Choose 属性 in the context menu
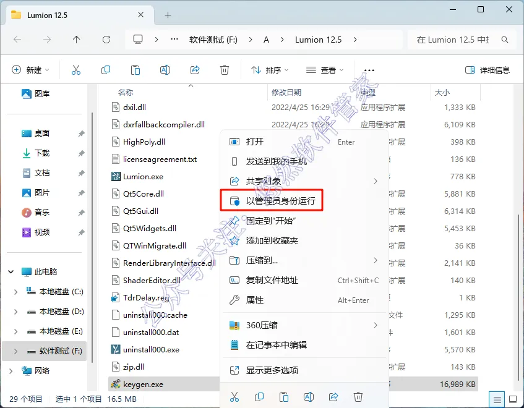 304,300
